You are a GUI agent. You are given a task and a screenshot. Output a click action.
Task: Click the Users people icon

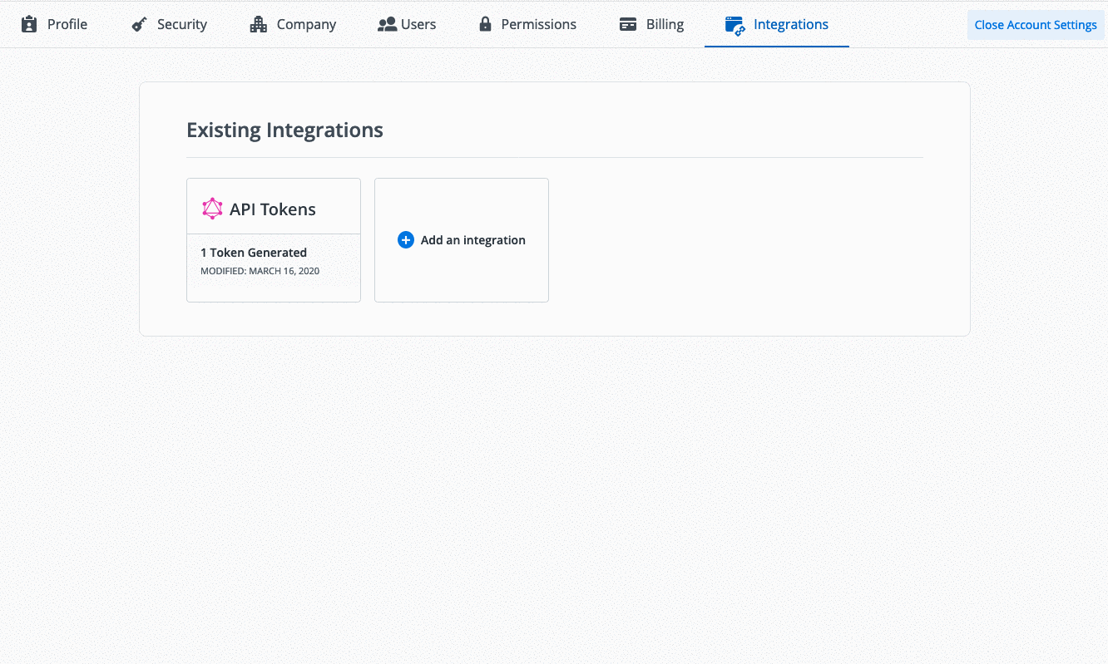coord(388,24)
